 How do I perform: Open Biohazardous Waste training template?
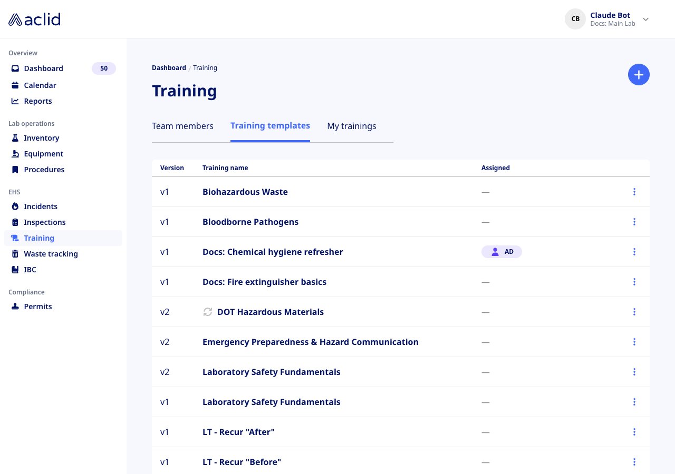245,192
